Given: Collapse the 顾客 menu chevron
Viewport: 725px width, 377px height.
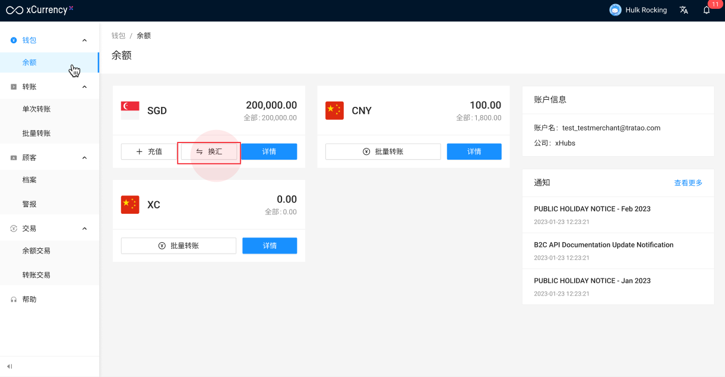Looking at the screenshot, I should (84, 158).
